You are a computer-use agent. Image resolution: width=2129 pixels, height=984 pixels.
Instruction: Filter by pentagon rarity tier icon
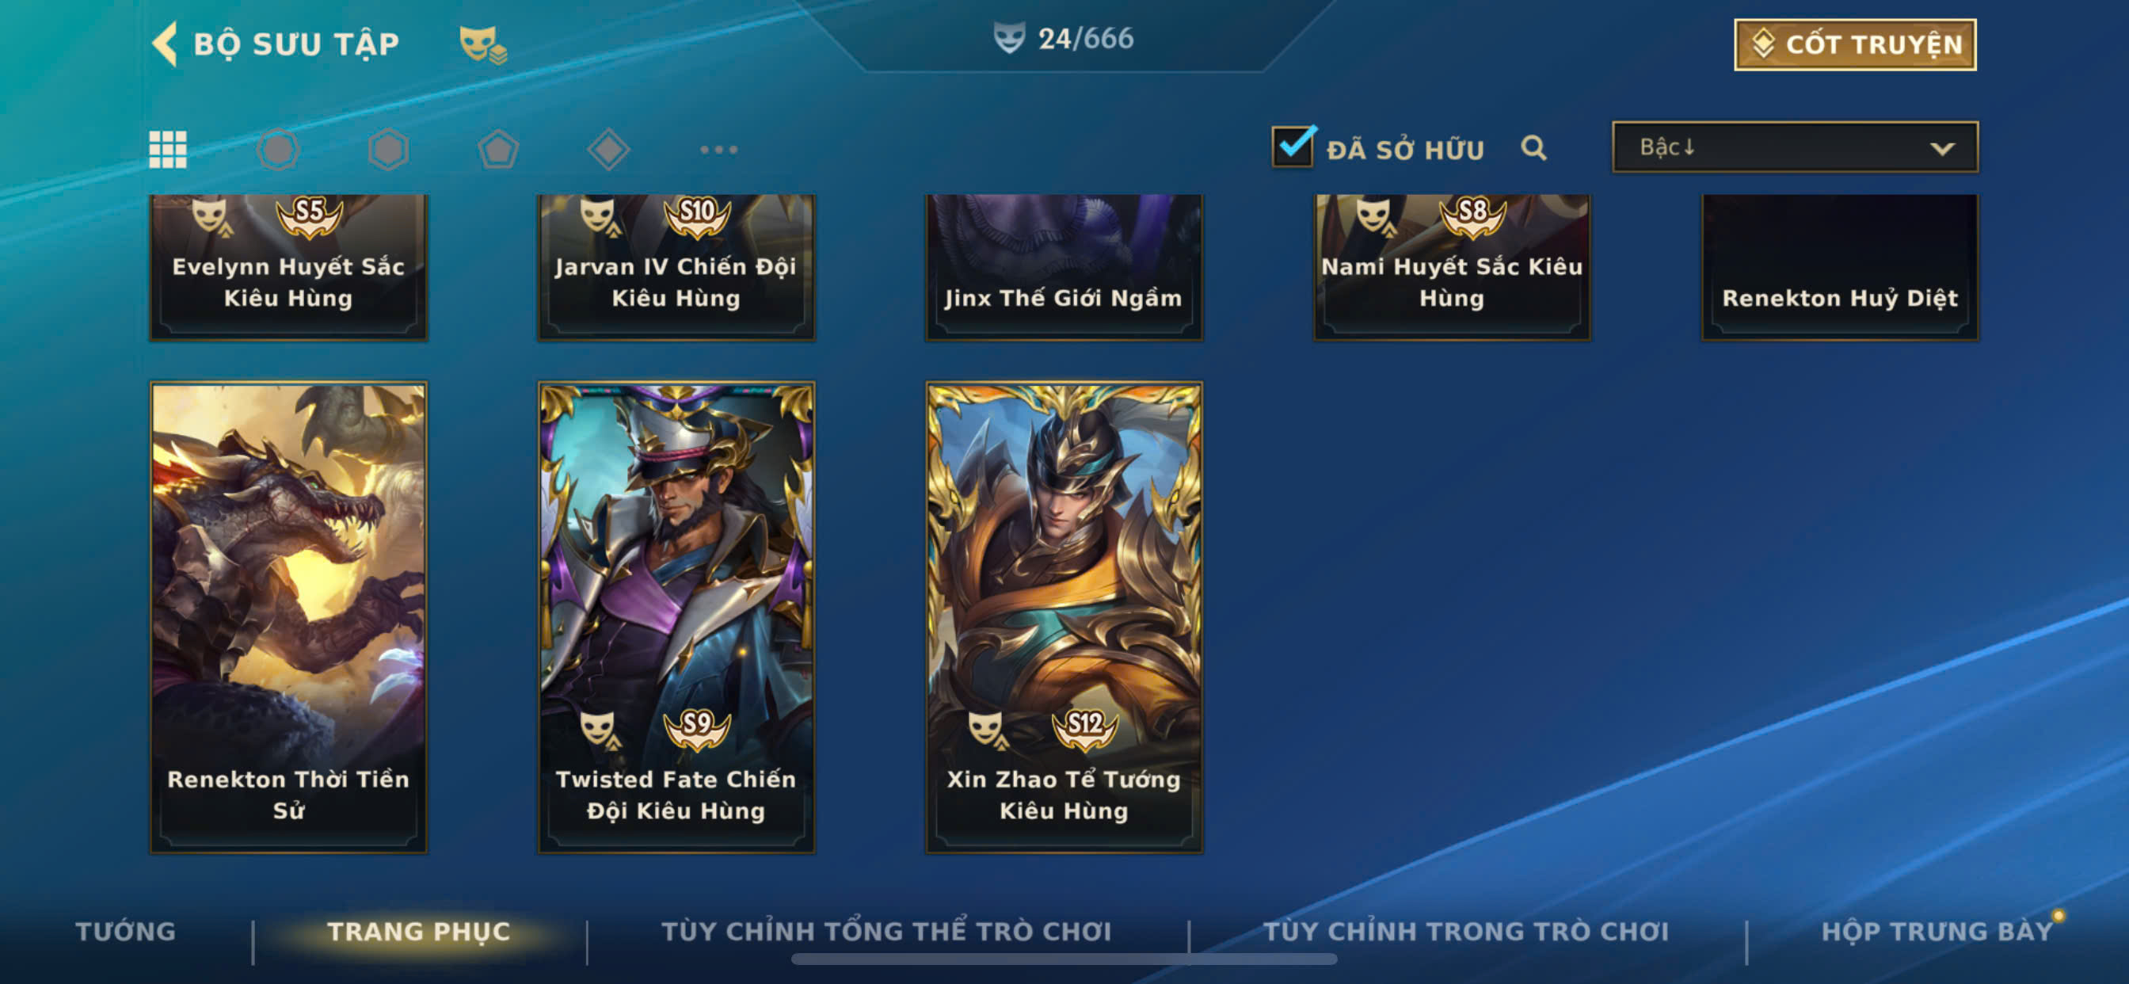(498, 150)
